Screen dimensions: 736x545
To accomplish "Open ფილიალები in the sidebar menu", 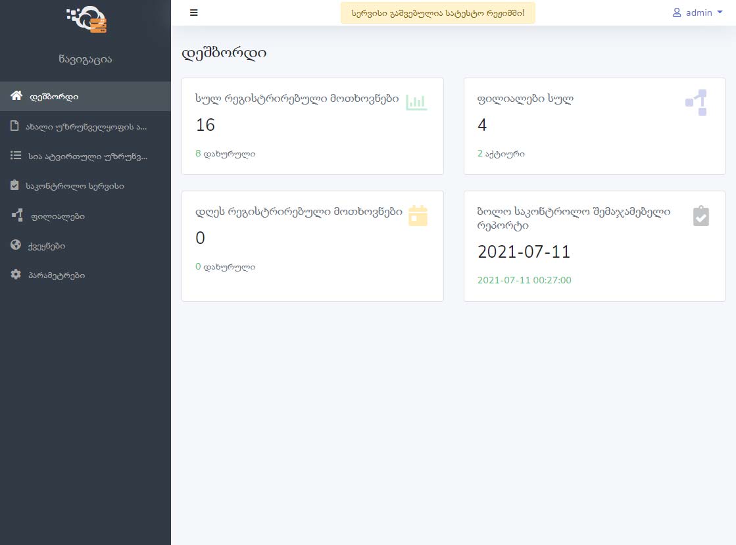I will (56, 216).
